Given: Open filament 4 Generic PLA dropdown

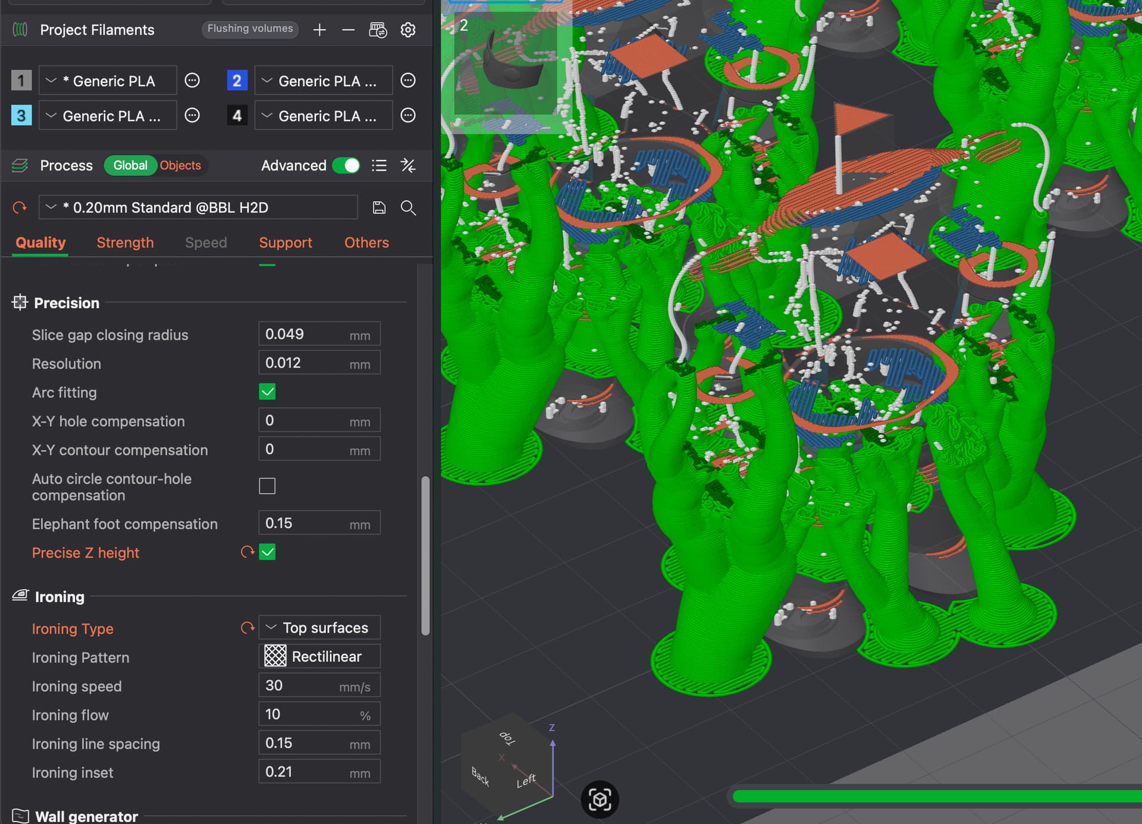Looking at the screenshot, I should [324, 115].
